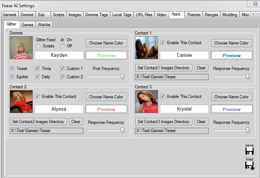The image size is (260, 178).
Task: Open the Ranges tab
Action: (211, 15)
